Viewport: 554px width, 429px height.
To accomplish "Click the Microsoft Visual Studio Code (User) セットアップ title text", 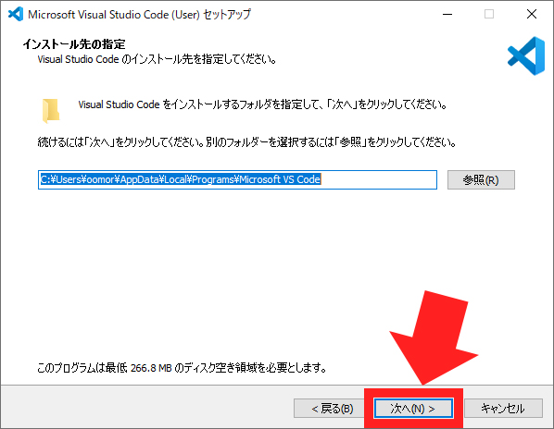I will [x=139, y=15].
